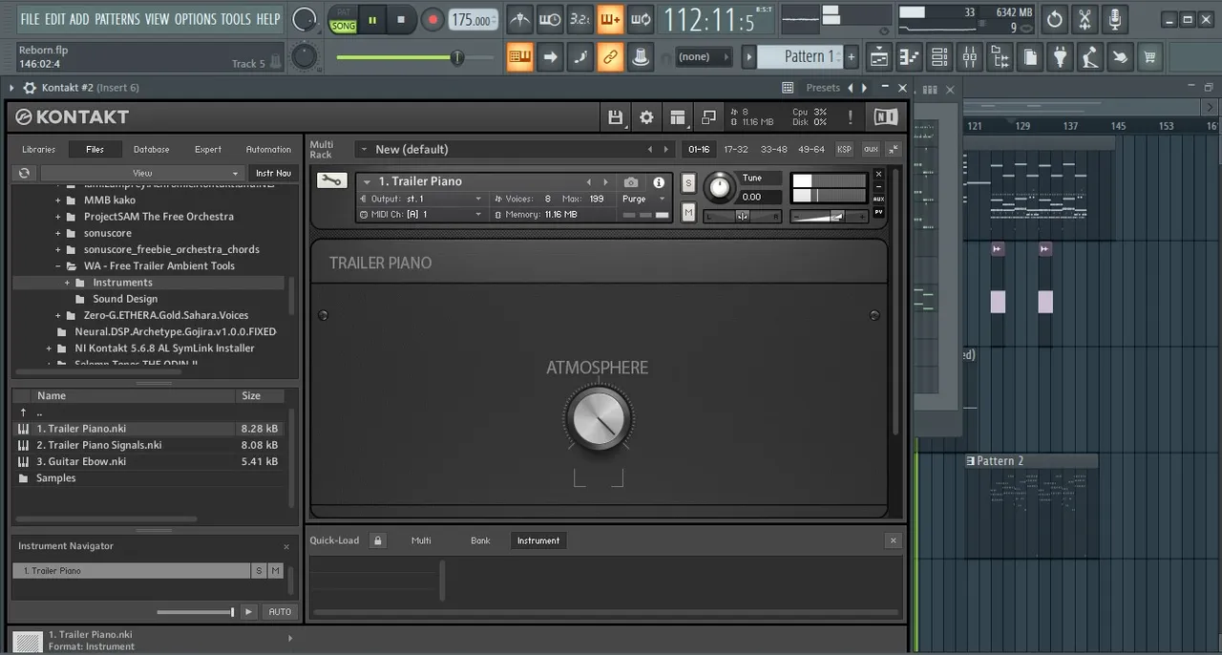
Task: Open the browser View dropdown
Action: pos(142,173)
